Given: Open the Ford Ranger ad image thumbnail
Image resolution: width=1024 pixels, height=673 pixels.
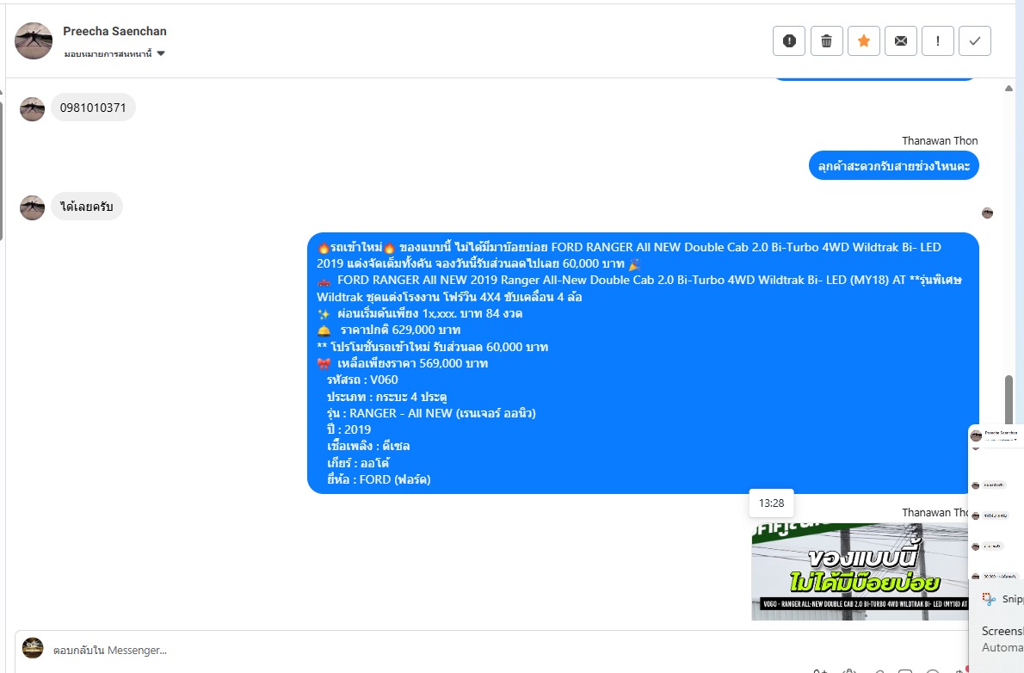Looking at the screenshot, I should coord(860,571).
